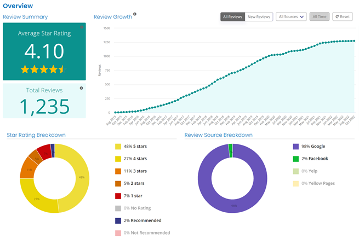Open the All Sources dropdown

(291, 17)
